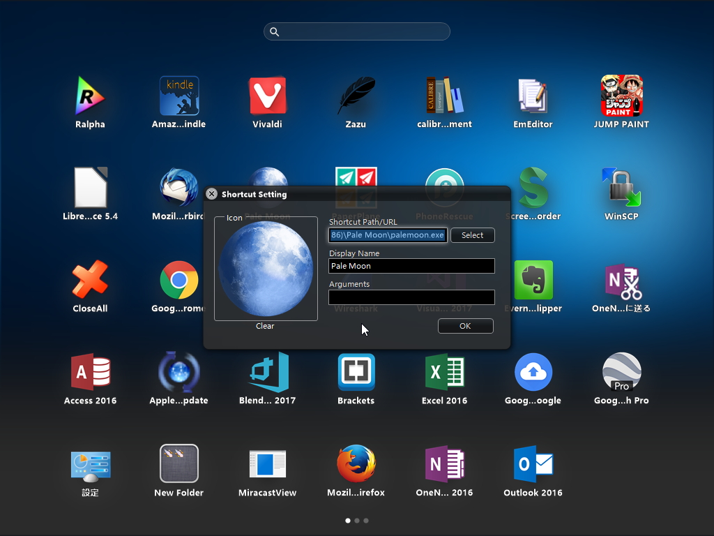
Task: Go to the third page dot
Action: 366,521
